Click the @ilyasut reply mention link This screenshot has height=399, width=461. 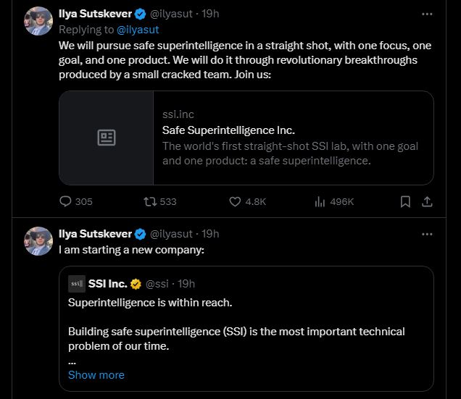138,30
